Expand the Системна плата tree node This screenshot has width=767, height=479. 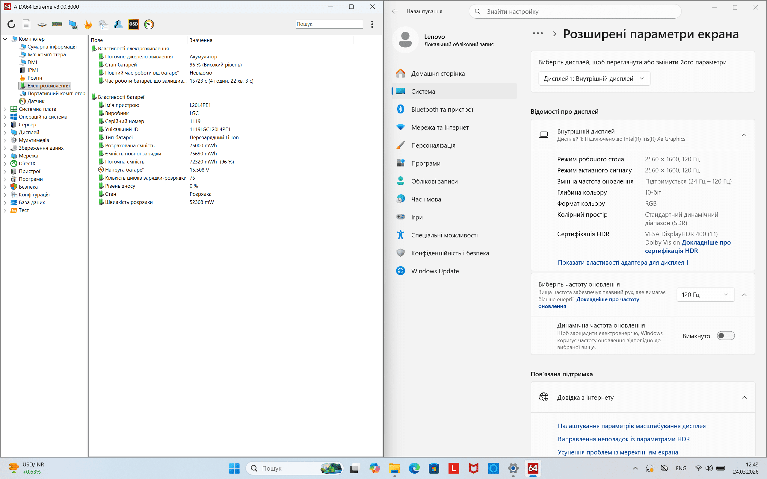[5, 109]
